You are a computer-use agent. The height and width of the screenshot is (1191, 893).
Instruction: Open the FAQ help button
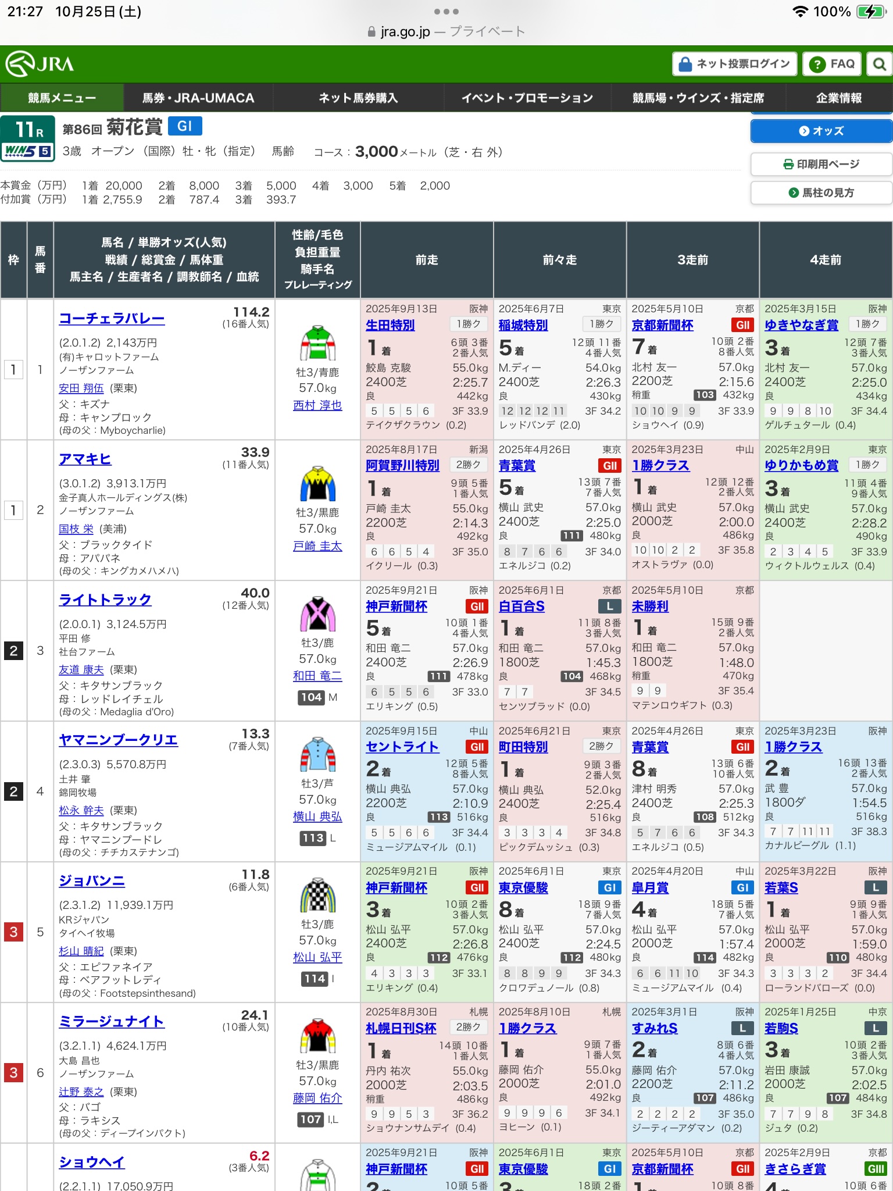click(x=832, y=64)
